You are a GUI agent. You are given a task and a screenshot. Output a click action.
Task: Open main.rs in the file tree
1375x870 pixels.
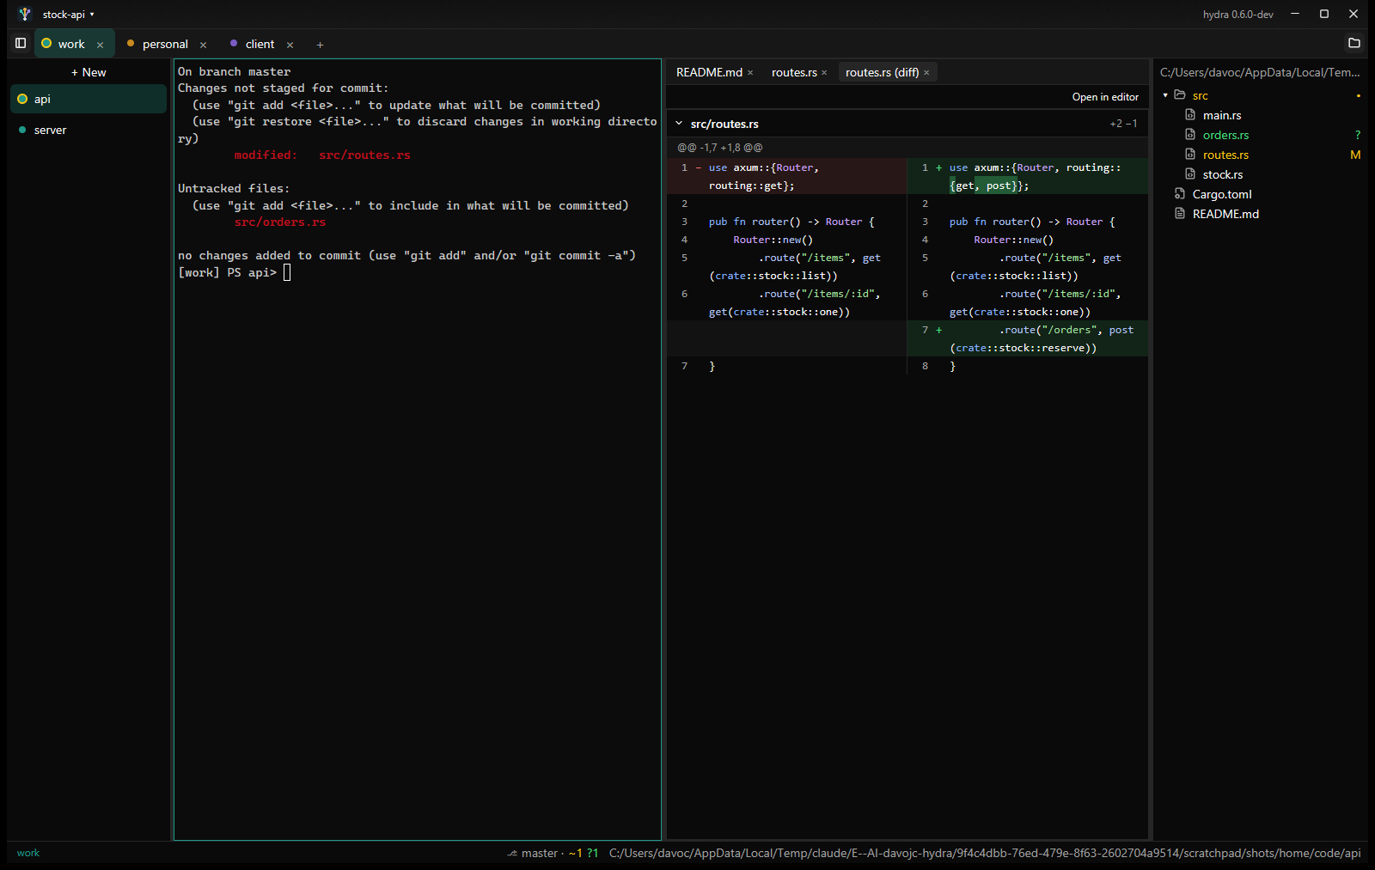point(1222,115)
